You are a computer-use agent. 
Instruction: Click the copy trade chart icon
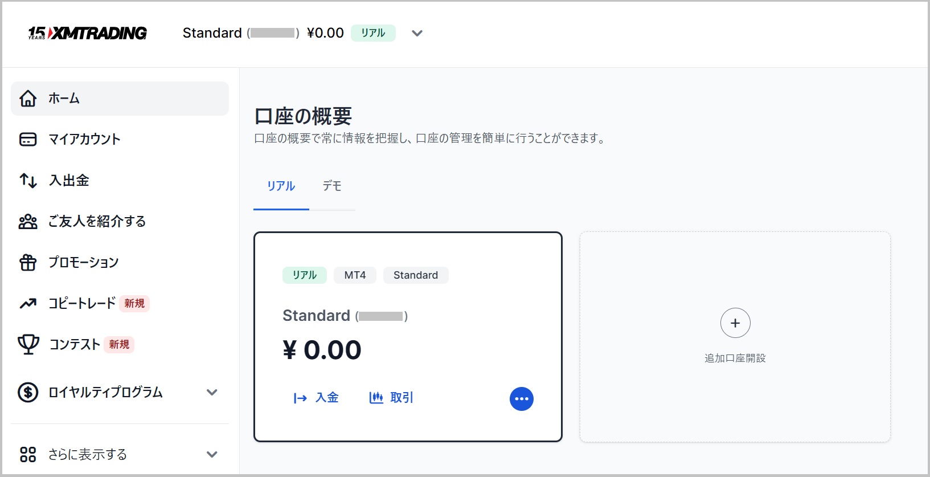point(28,304)
